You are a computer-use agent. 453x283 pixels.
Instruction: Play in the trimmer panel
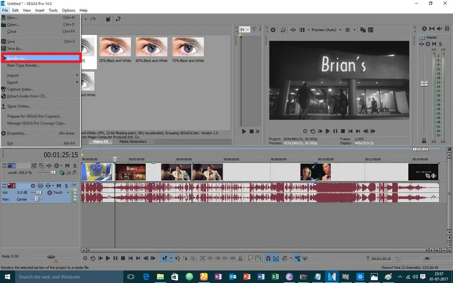[244, 131]
